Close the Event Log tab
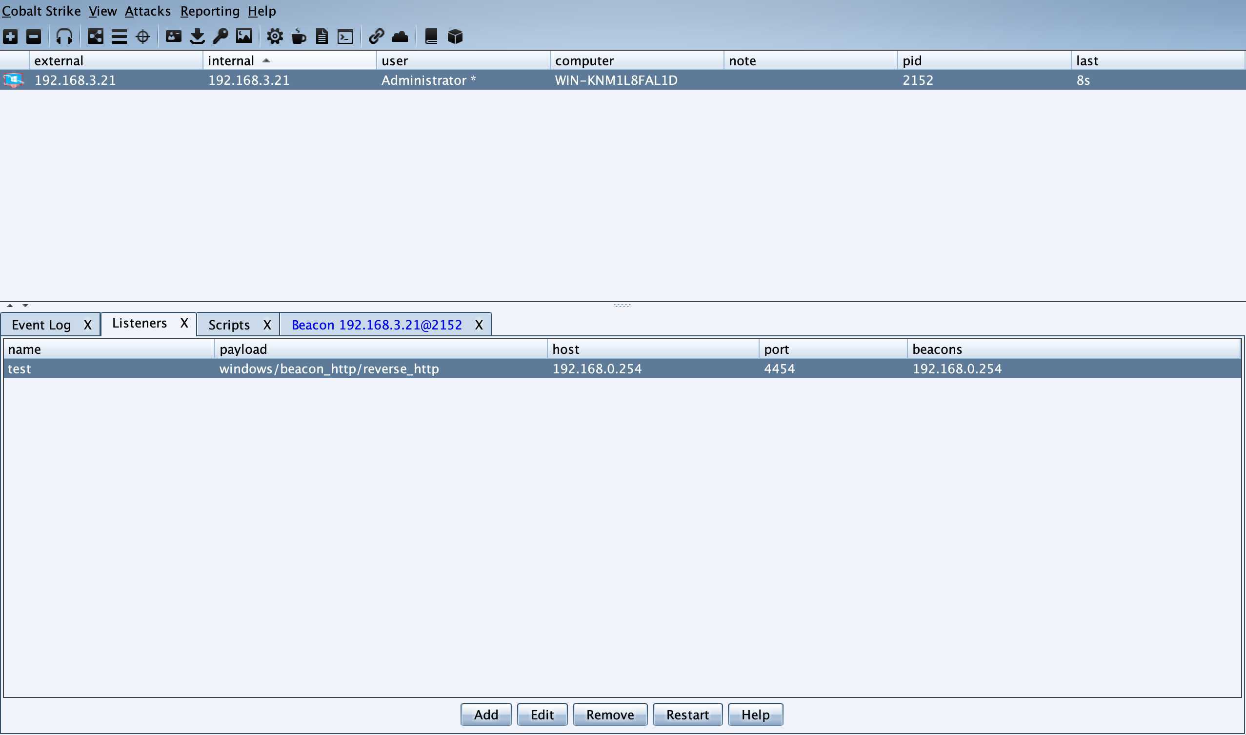The image size is (1246, 735). pyautogui.click(x=88, y=326)
